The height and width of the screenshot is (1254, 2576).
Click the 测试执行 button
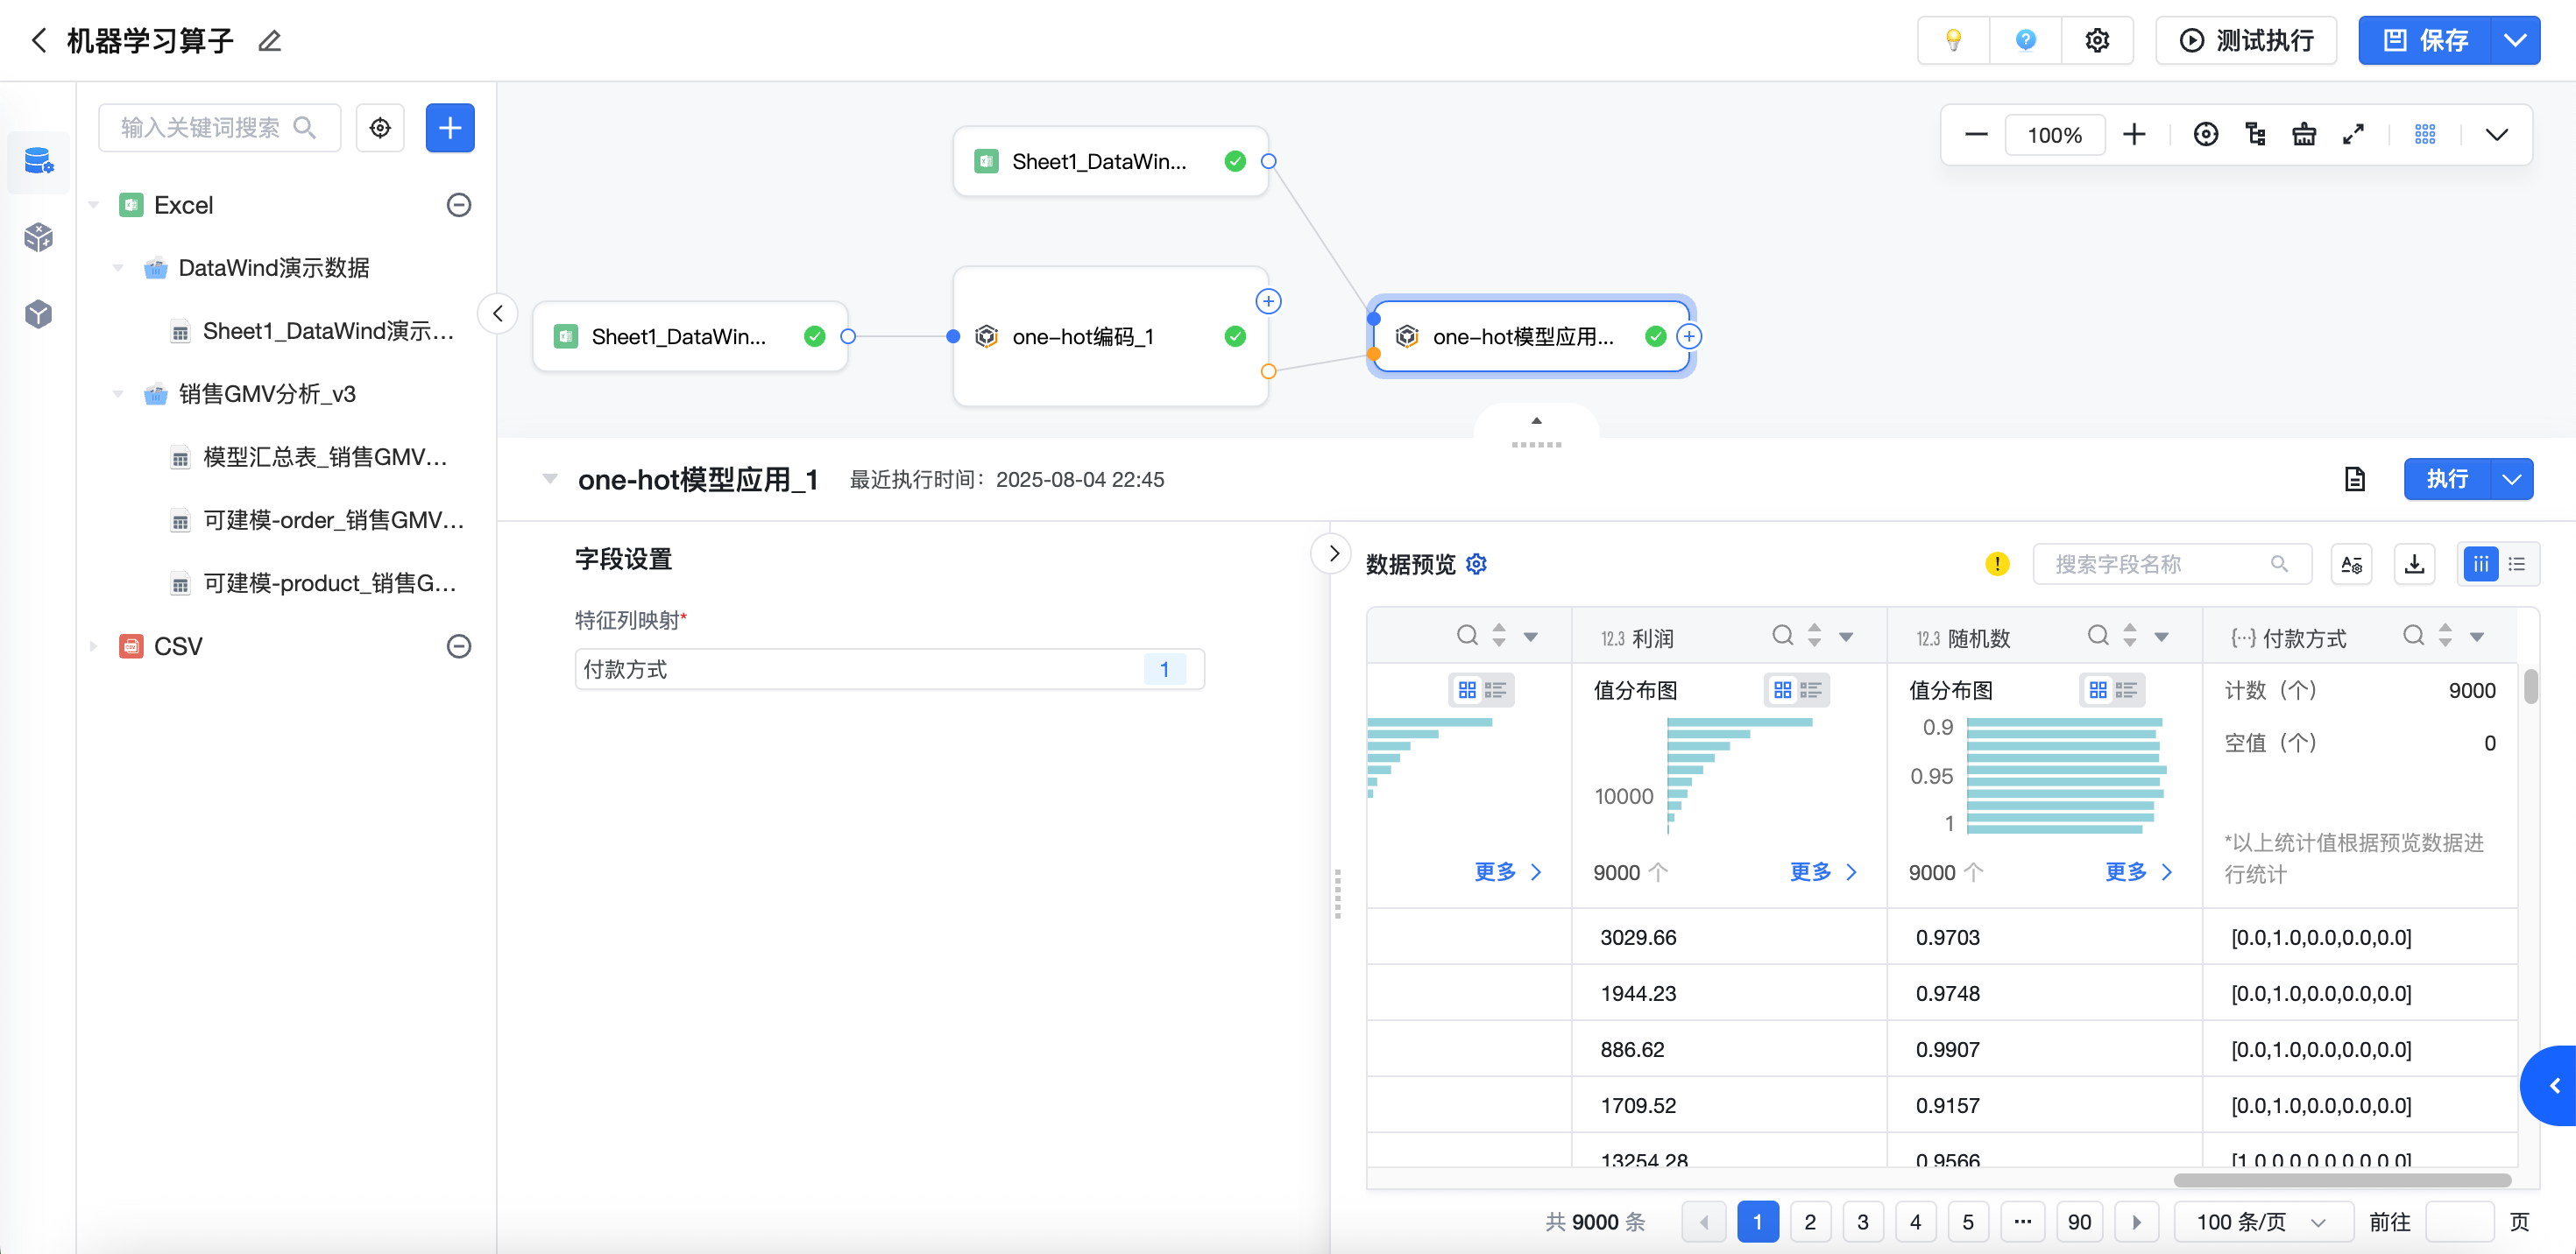pos(2246,40)
